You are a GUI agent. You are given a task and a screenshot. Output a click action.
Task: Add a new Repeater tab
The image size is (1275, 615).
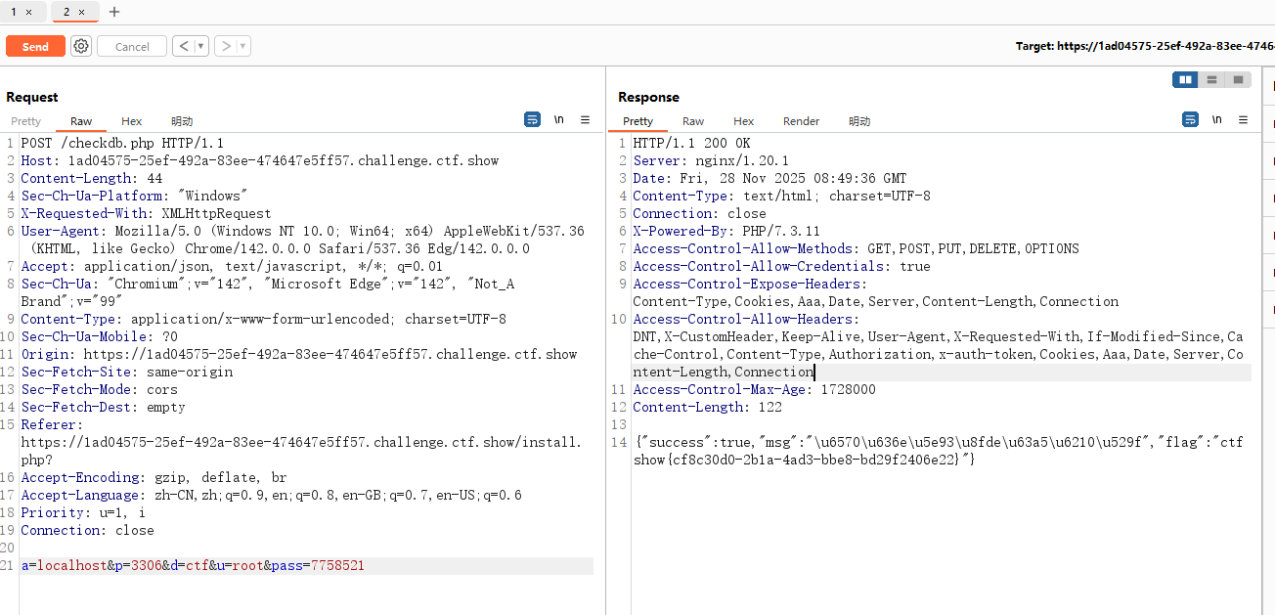[114, 12]
